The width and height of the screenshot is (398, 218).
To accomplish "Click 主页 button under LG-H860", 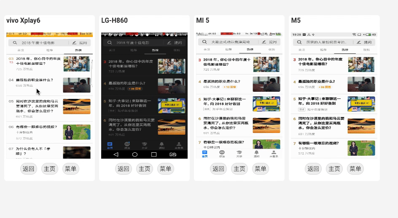I will point(145,169).
